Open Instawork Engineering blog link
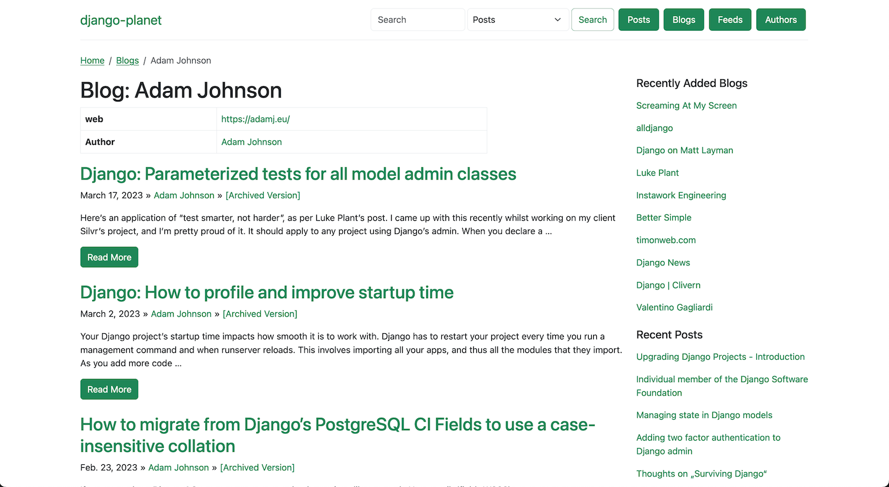The width and height of the screenshot is (889, 487). (x=681, y=195)
